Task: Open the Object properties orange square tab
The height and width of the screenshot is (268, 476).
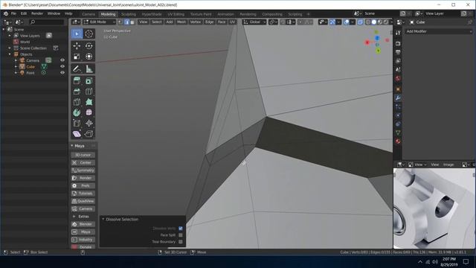Action: 398,89
